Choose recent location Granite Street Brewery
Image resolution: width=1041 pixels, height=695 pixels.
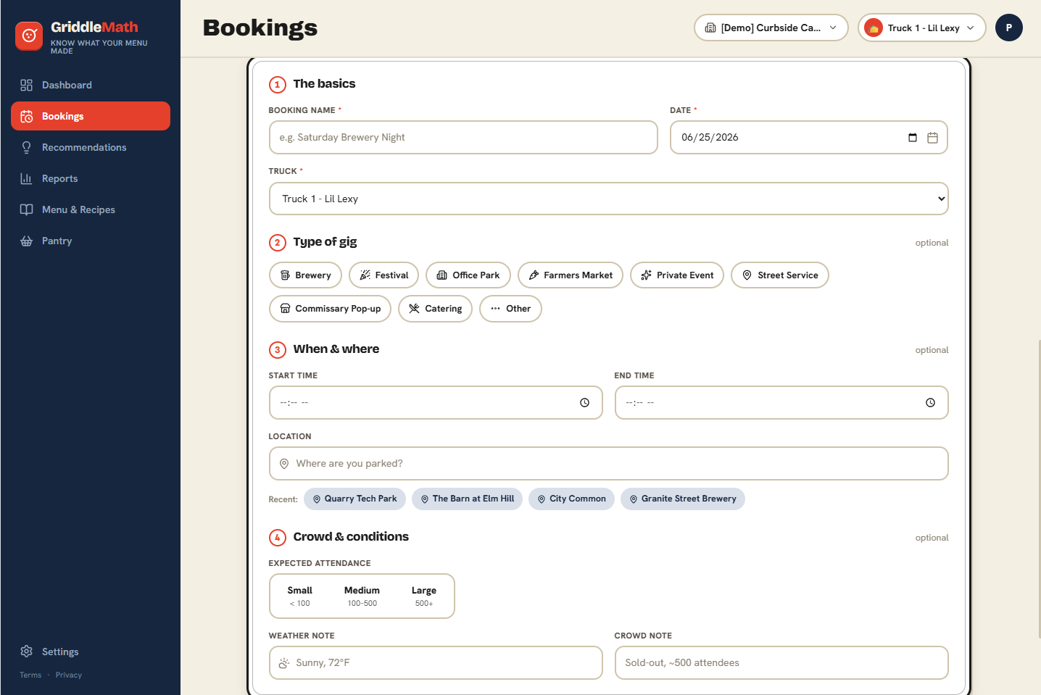tap(682, 499)
